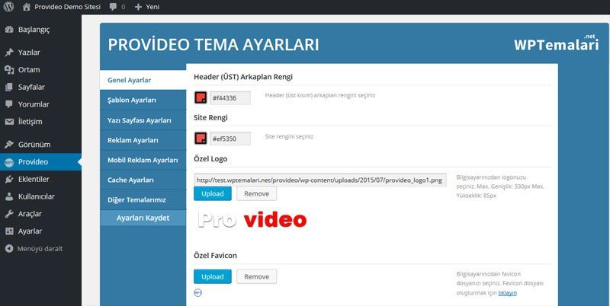This screenshot has height=306, width=610.
Task: Click the Pro video logo preview
Action: point(252,221)
